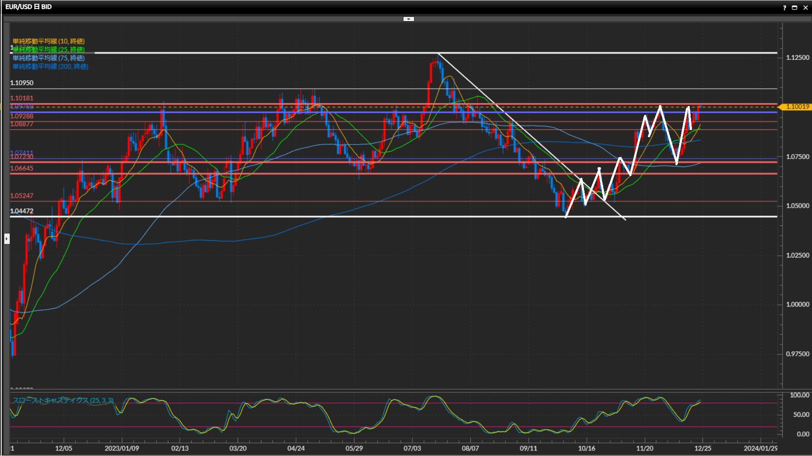
Task: Click the 1.05247 red level label
Action: tap(22, 195)
